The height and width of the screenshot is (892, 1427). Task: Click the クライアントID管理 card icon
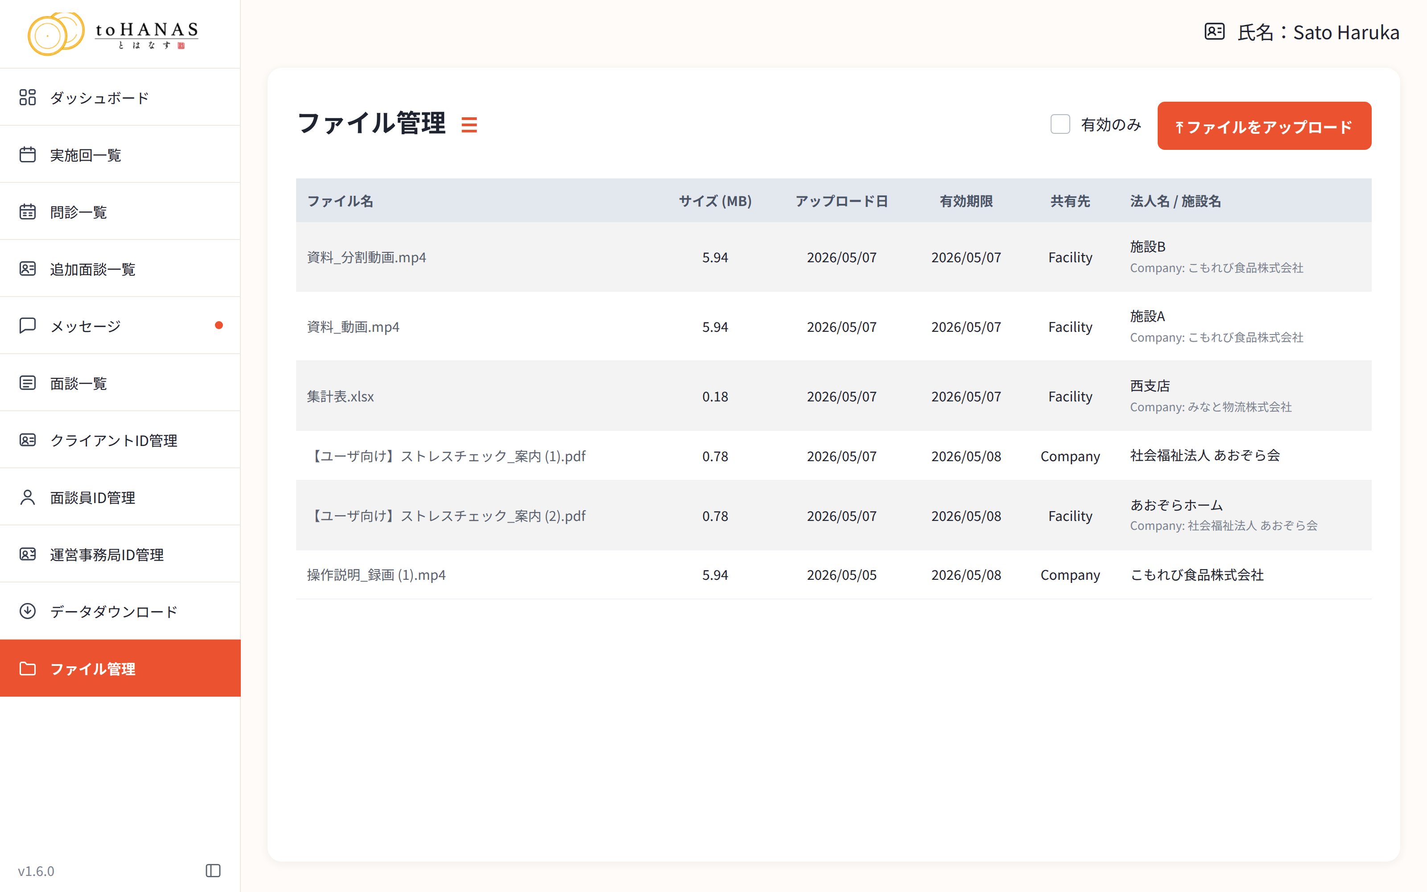(x=28, y=440)
